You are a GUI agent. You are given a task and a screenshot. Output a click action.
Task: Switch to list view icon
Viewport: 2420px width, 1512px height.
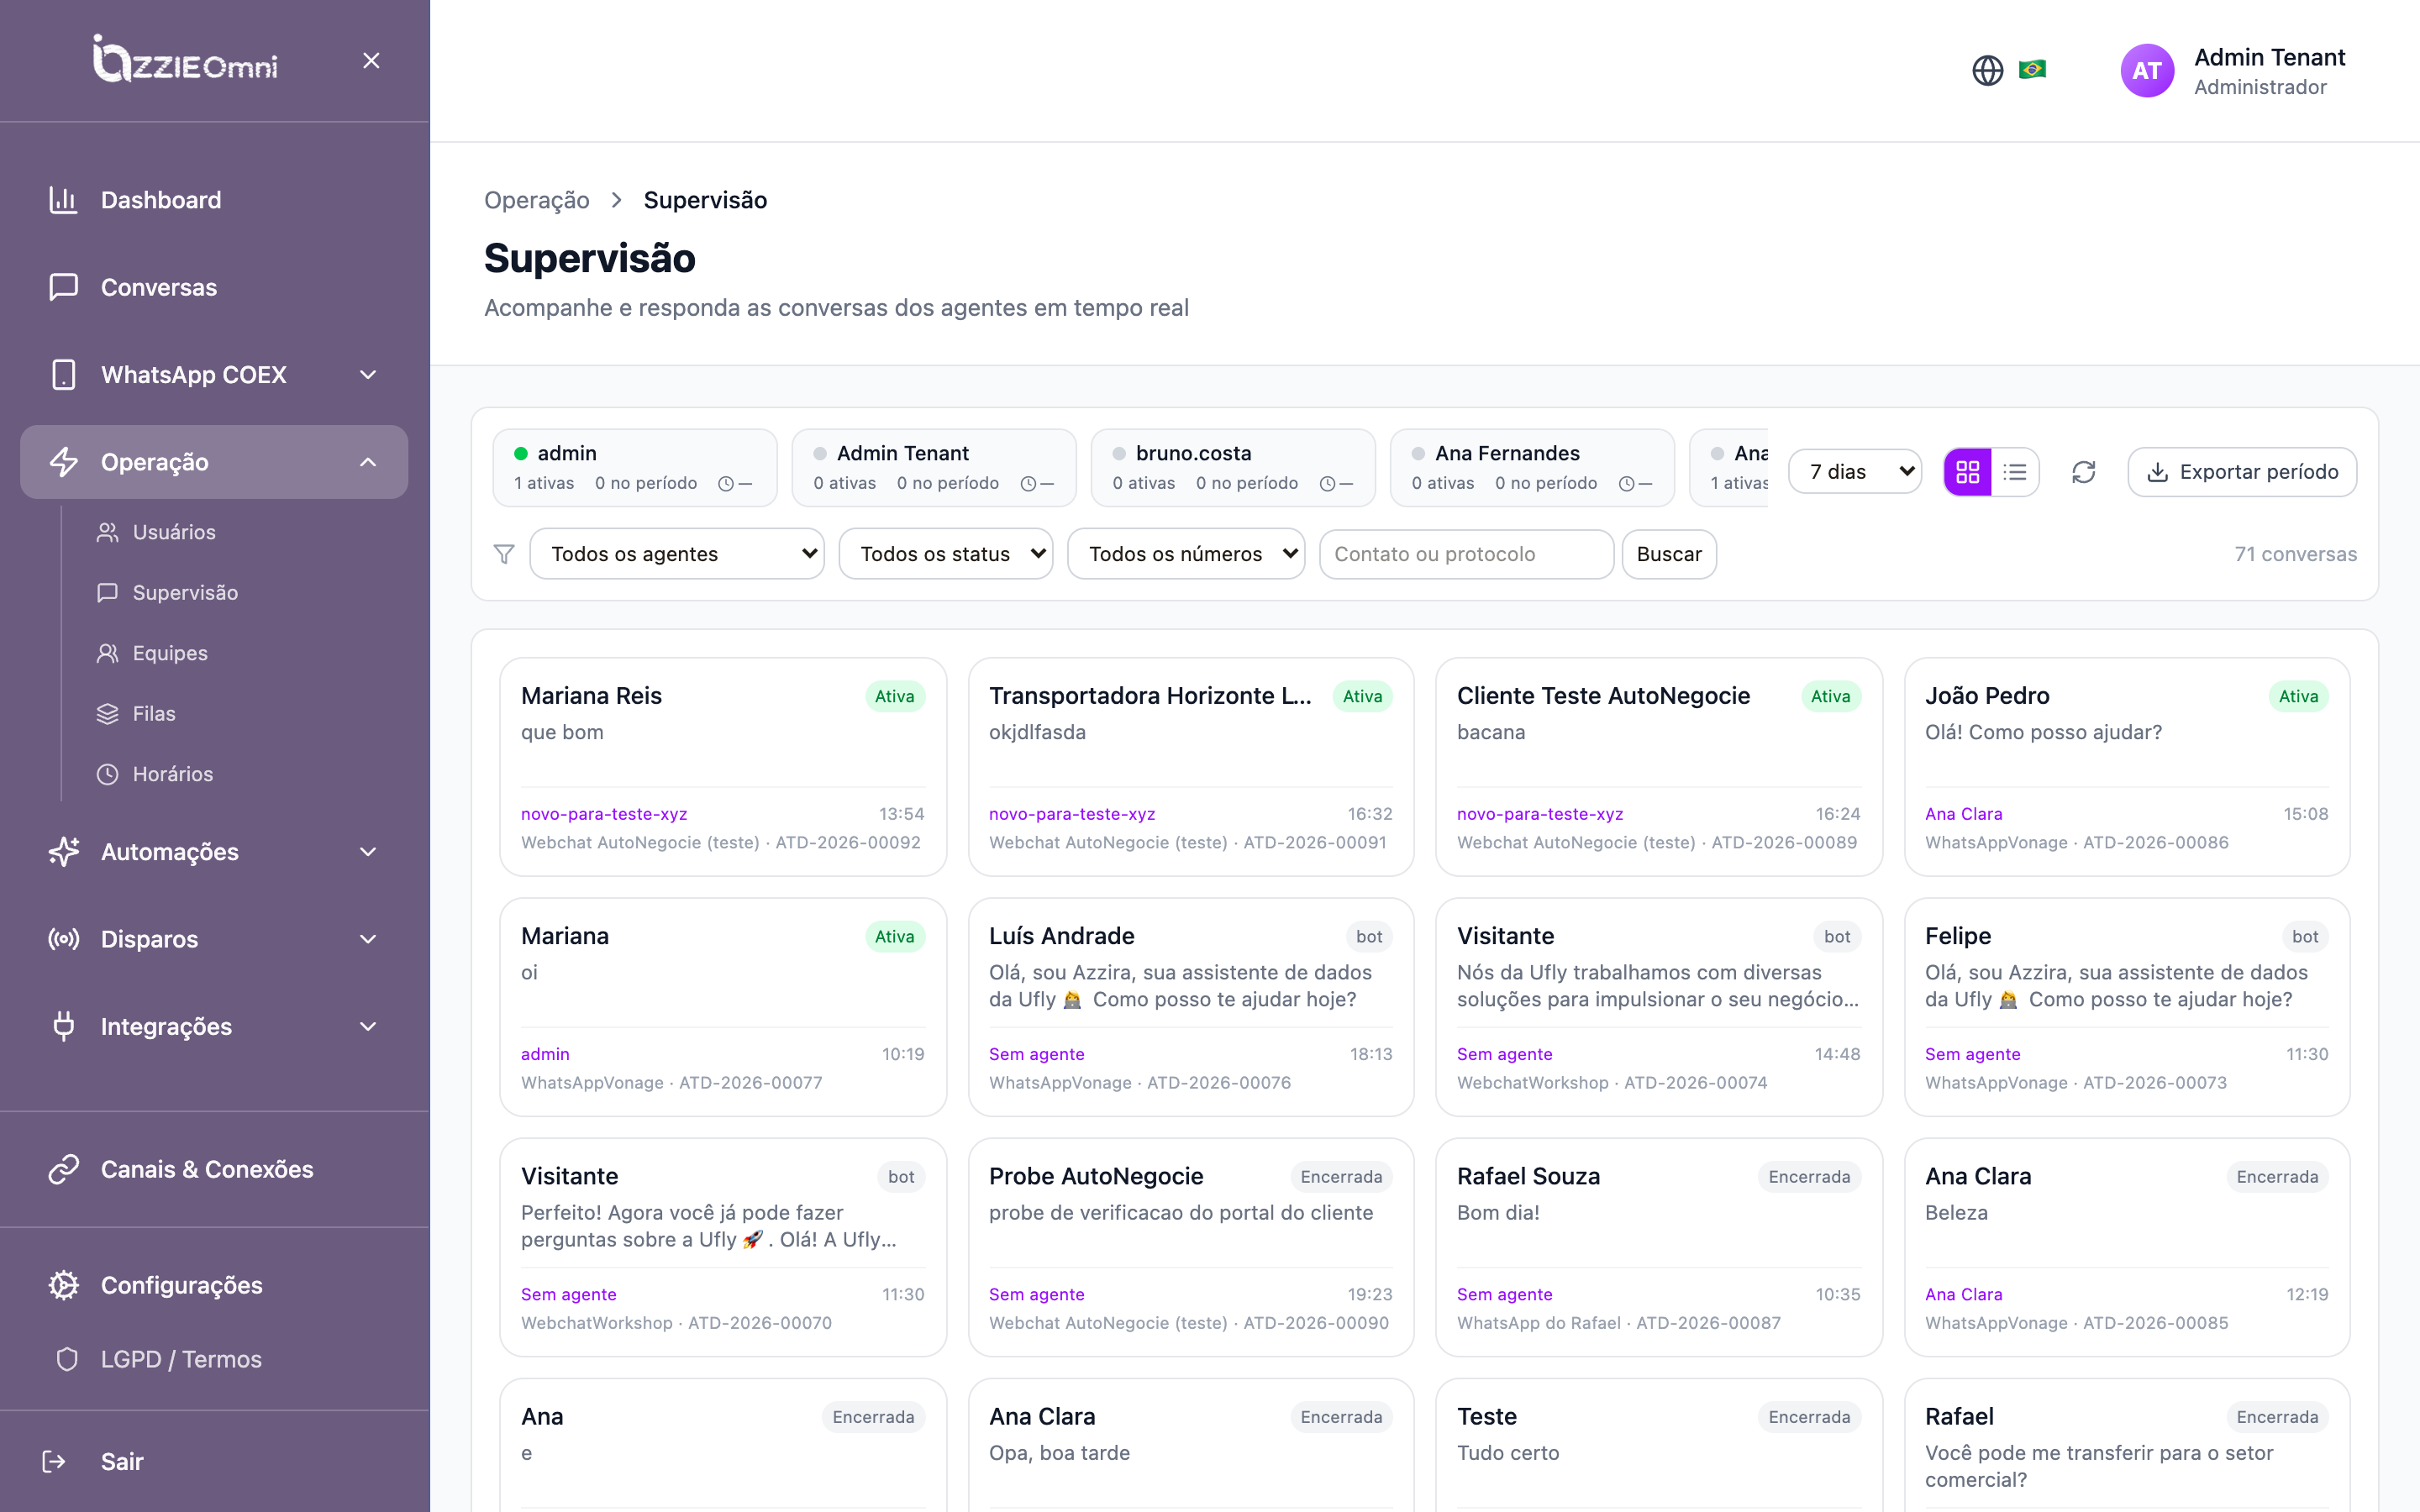[2015, 472]
